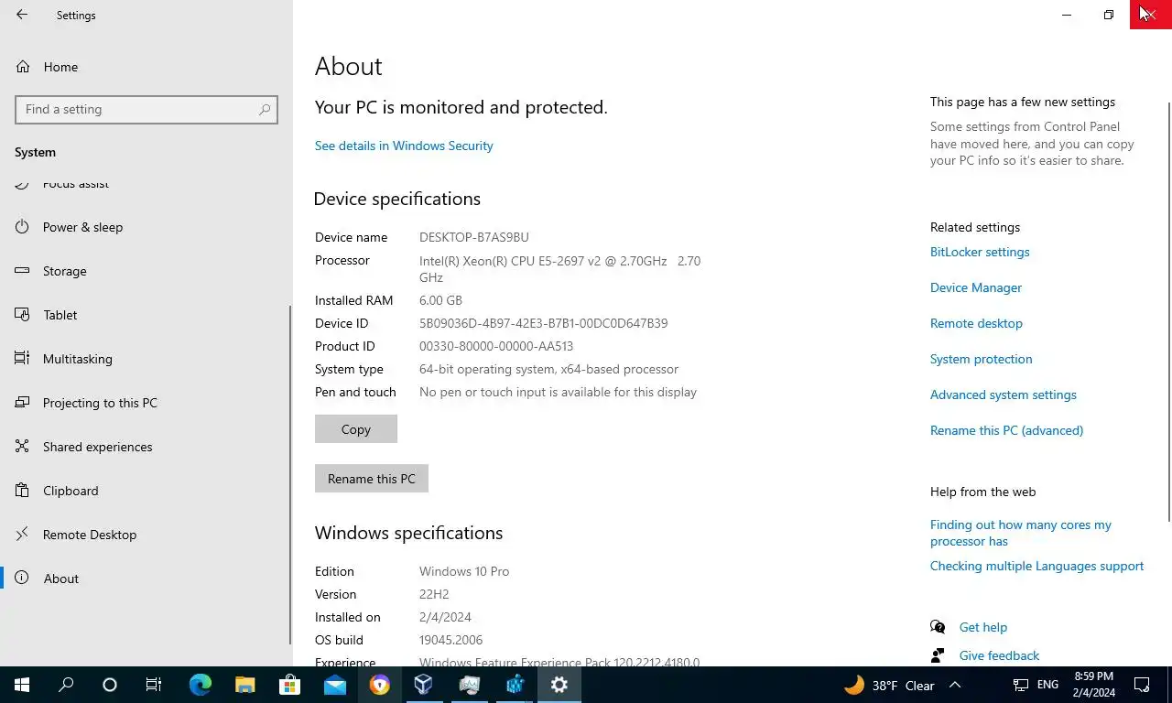Click the network icon in system tray
This screenshot has width=1172, height=703.
click(1020, 685)
